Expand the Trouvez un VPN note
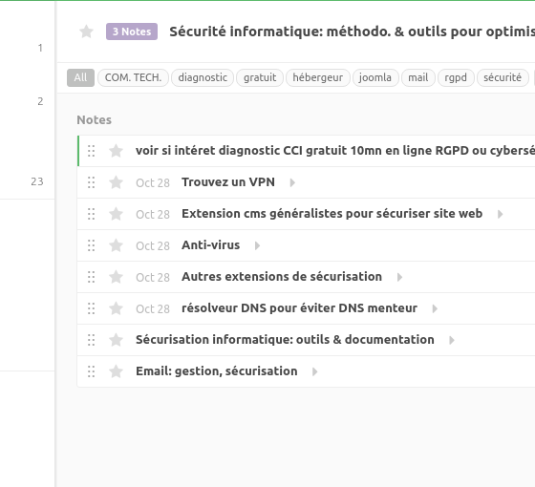The width and height of the screenshot is (535, 487). tap(292, 182)
